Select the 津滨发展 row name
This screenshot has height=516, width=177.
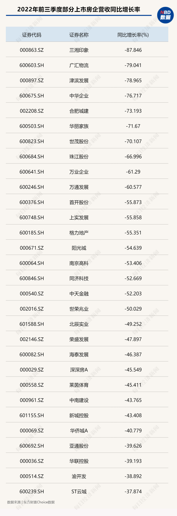(79, 81)
